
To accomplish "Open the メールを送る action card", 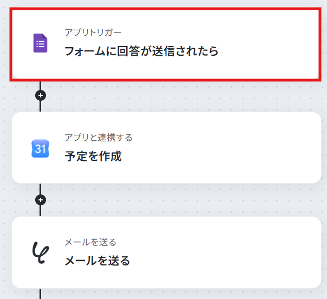I will pyautogui.click(x=166, y=252).
